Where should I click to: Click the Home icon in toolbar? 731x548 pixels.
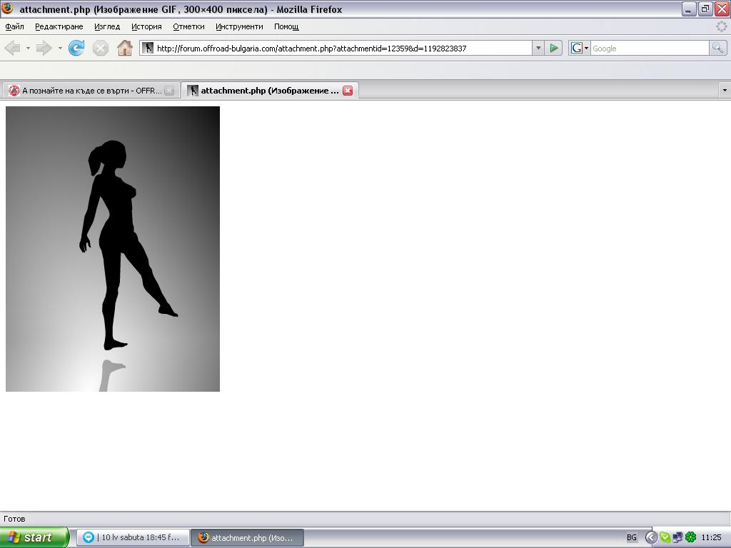[124, 48]
